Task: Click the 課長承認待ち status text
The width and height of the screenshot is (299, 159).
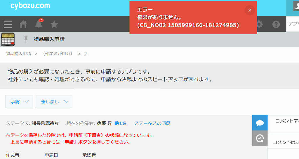Action: (x=45, y=123)
